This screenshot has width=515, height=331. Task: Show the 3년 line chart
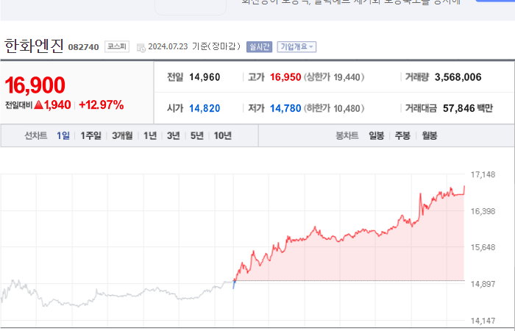pos(174,135)
